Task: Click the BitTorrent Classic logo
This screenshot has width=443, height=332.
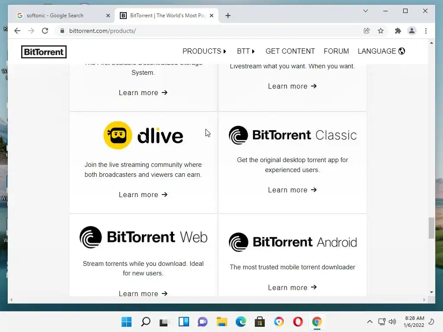Action: [x=293, y=135]
